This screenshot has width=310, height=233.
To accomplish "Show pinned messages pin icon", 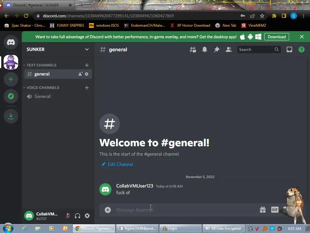I will pyautogui.click(x=217, y=49).
